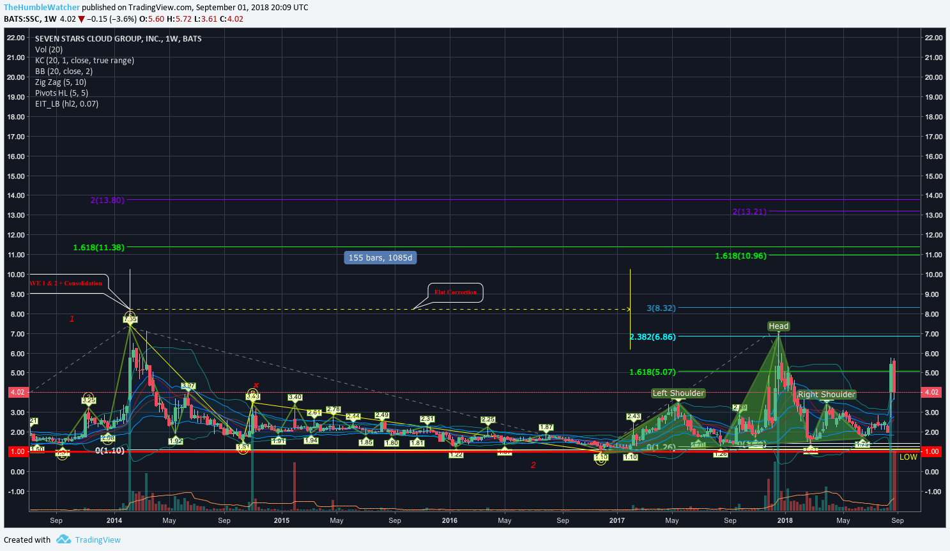Click the 3(8.32) Fibonacci level label
The width and height of the screenshot is (950, 551).
coord(661,308)
